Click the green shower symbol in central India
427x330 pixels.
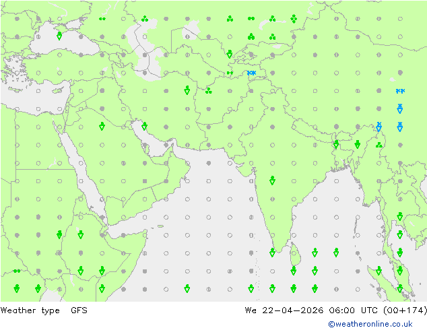272,180
